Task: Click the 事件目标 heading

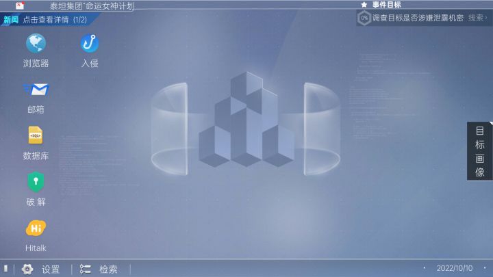Action: point(387,5)
